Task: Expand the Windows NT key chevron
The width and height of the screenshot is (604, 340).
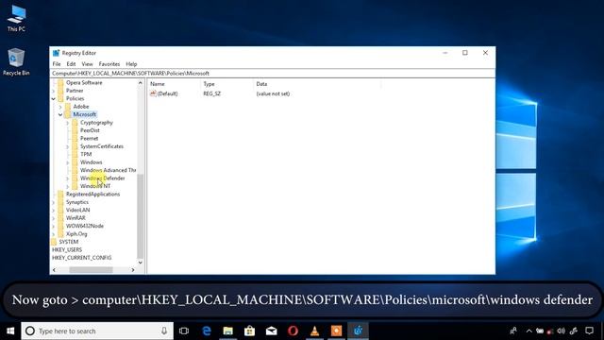Action: (67, 187)
